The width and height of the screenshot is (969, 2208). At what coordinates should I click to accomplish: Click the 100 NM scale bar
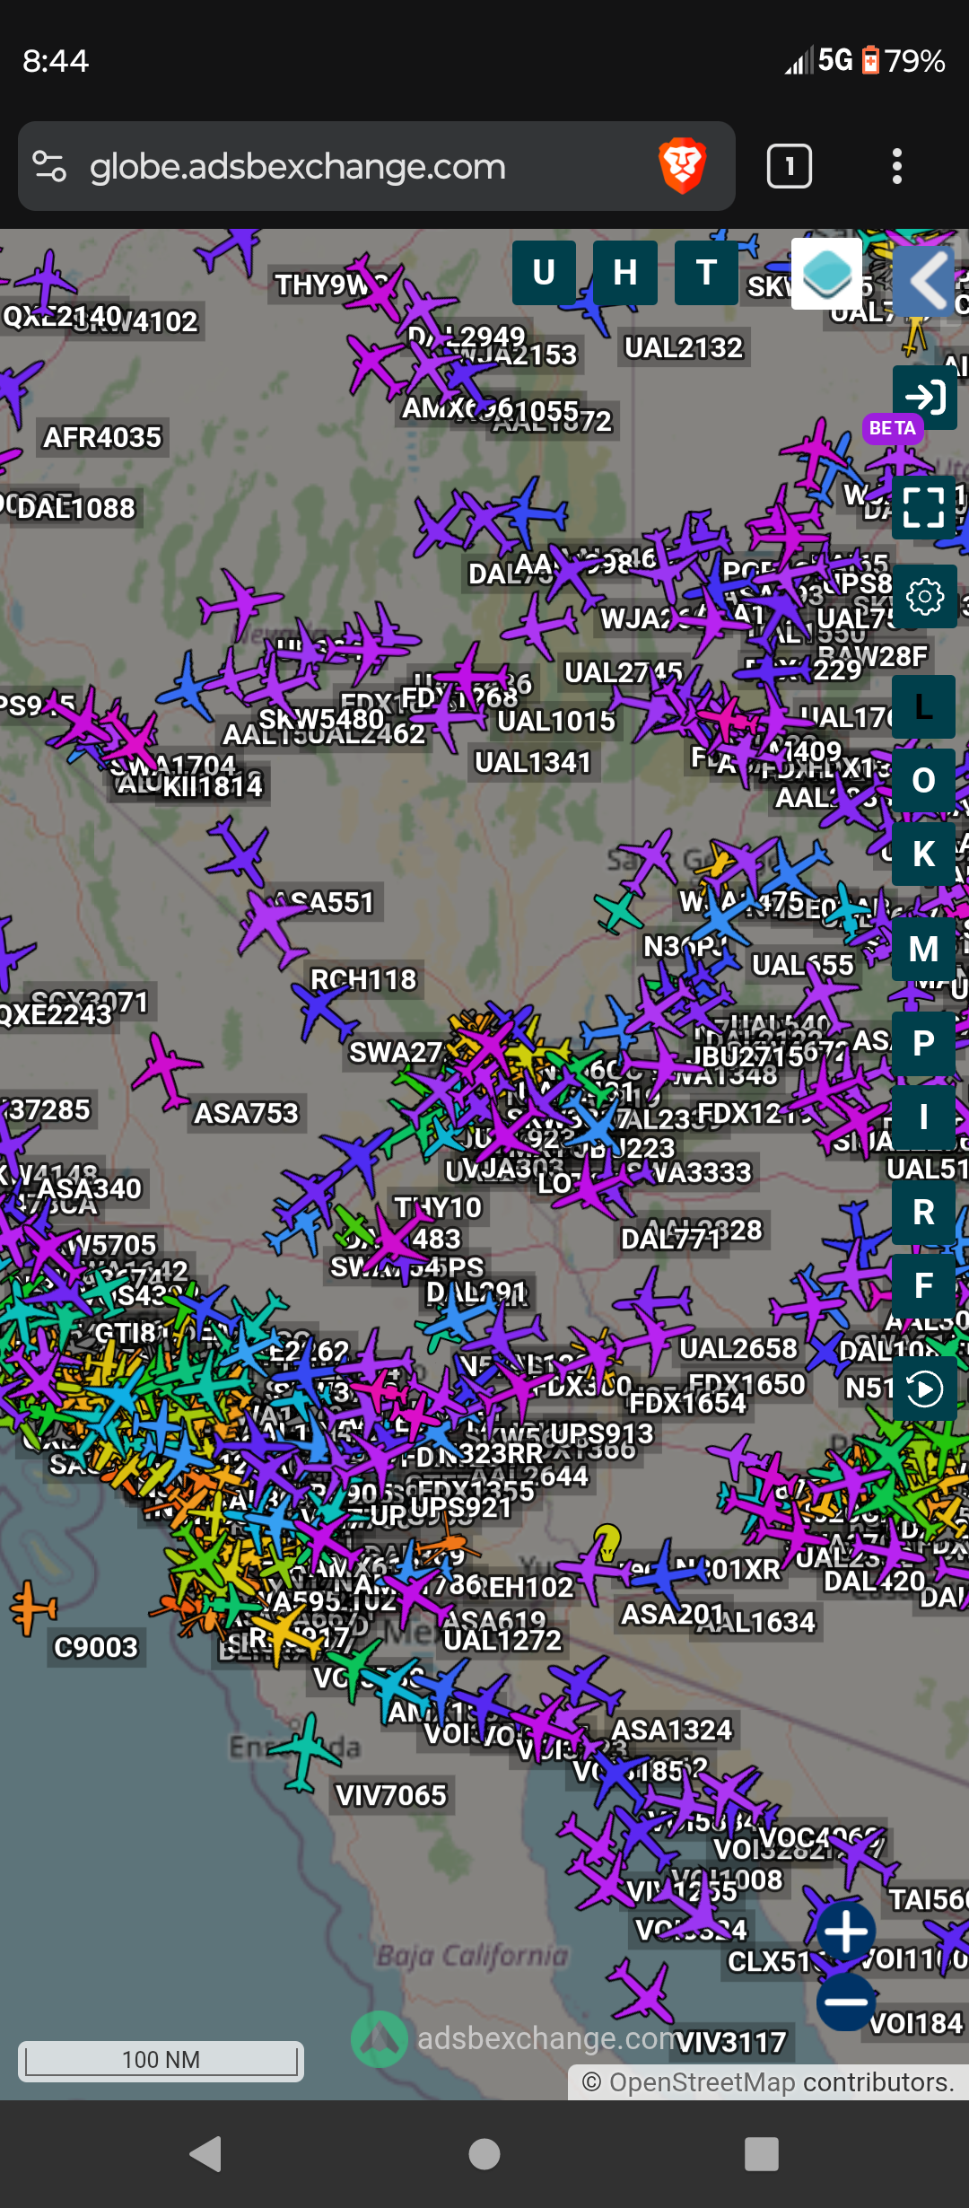click(x=161, y=2060)
